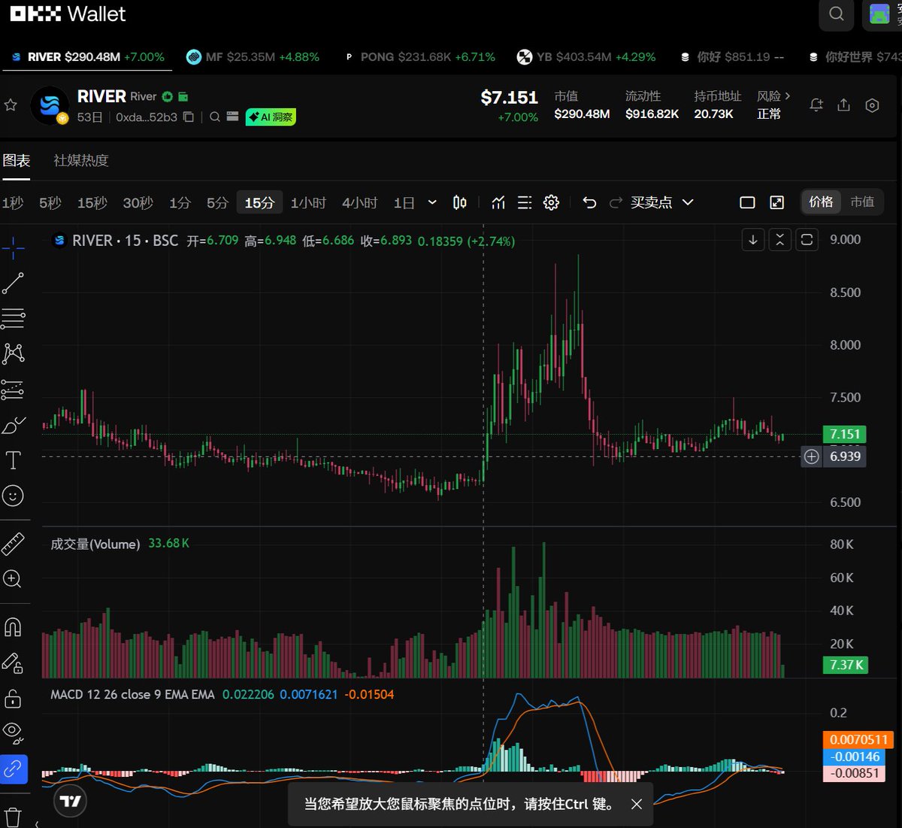Select the text annotation tool
This screenshot has height=828, width=902.
(x=13, y=460)
